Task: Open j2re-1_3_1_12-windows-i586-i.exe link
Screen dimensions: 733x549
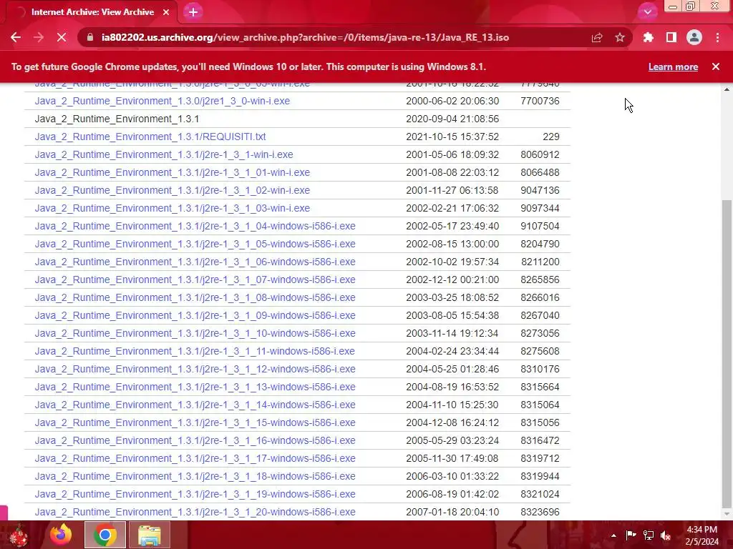Action: point(195,369)
